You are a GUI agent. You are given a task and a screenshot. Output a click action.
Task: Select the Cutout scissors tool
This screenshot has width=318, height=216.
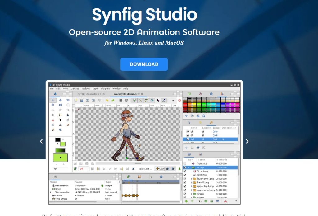pos(53,120)
